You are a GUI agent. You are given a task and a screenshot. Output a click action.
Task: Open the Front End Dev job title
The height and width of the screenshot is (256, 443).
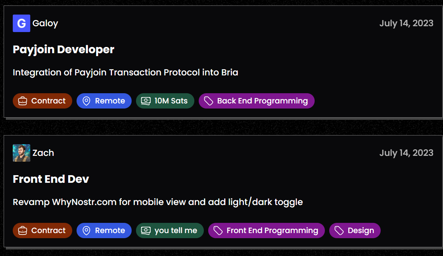(51, 179)
